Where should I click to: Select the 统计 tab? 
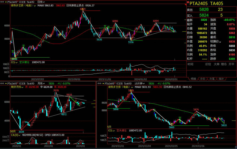pos(221,79)
